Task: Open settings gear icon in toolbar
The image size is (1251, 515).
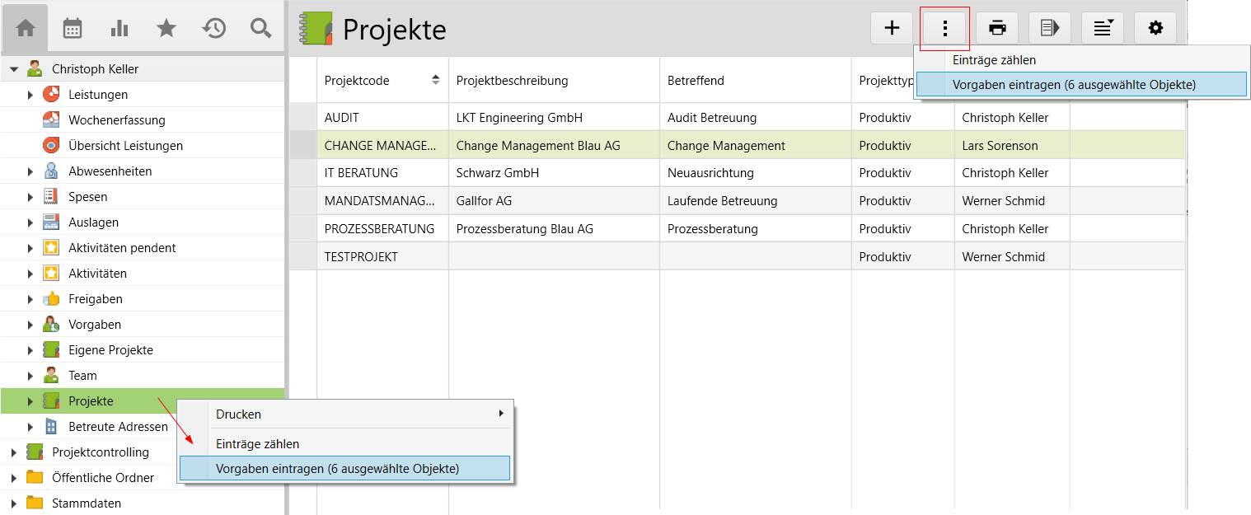Action: click(1155, 28)
